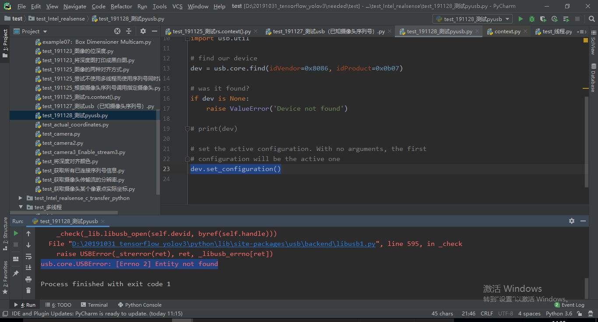Rerun the program using the green arrow in Run panel
Screen dimensions: 598x322
(x=16, y=233)
